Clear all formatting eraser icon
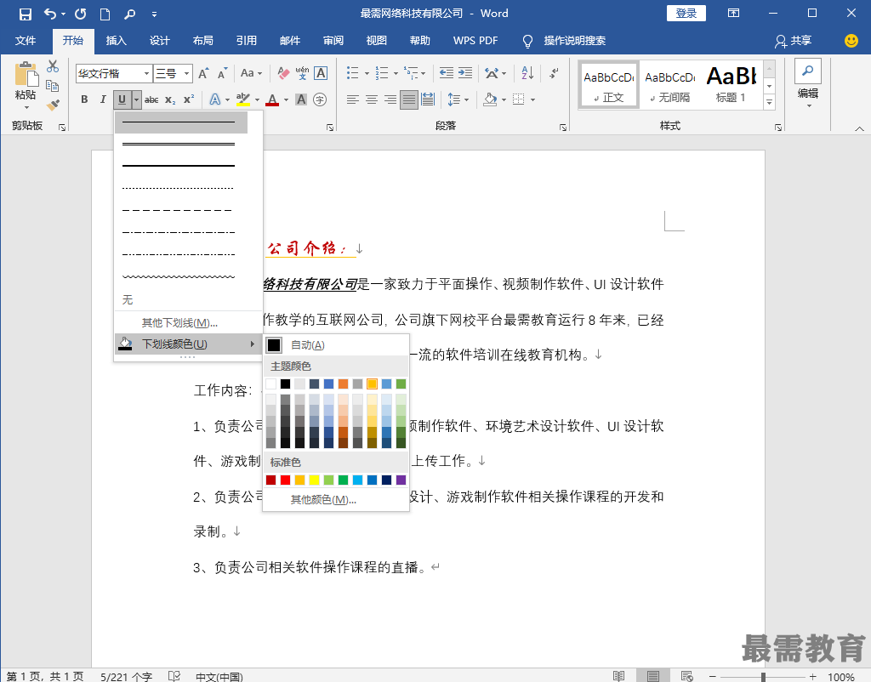This screenshot has width=871, height=682. click(x=283, y=73)
